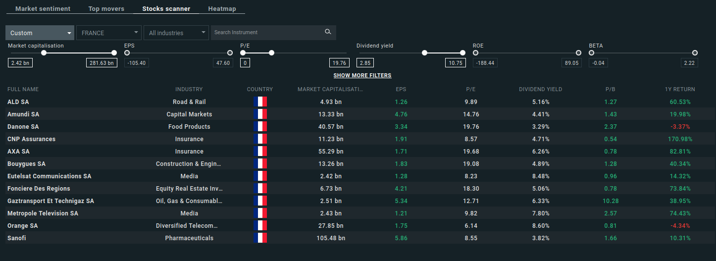This screenshot has width=716, height=261.
Task: Click the 2.85 dividend yield minimum box
Action: (x=365, y=63)
